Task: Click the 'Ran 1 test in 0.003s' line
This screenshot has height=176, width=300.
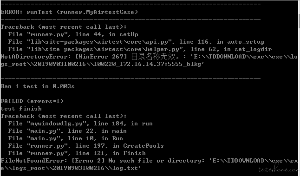Action: (38, 86)
